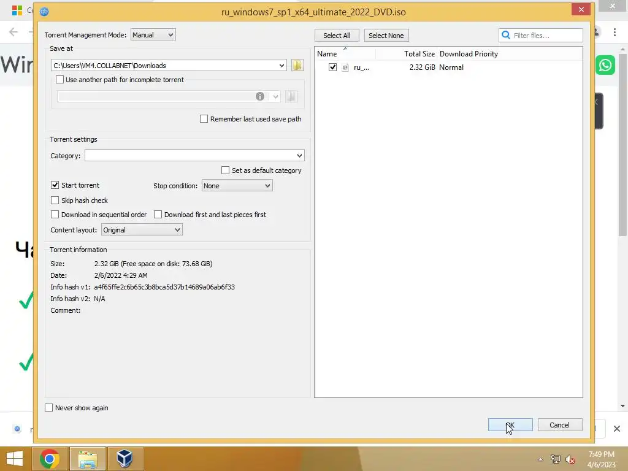Uncheck the ru_... file checkbox in file list
Image resolution: width=628 pixels, height=471 pixels.
(x=332, y=67)
